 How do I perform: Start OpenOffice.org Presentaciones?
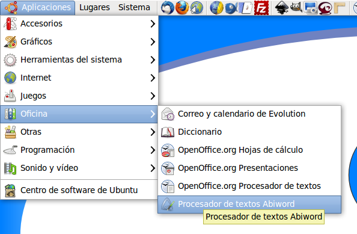coord(249,168)
